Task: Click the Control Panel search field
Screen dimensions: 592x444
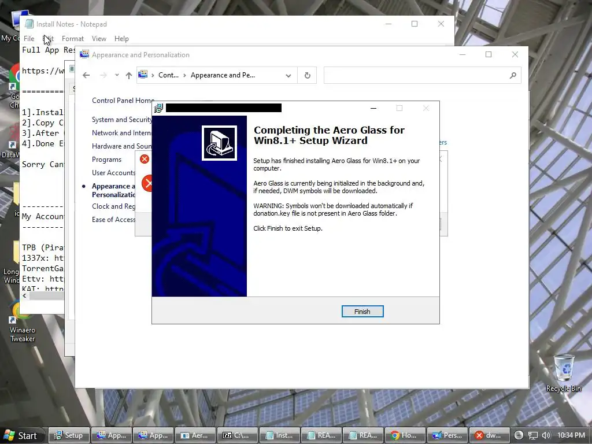Action: [423, 76]
